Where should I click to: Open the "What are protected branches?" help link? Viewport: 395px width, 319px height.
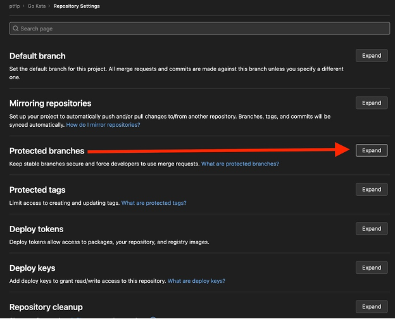pos(240,164)
